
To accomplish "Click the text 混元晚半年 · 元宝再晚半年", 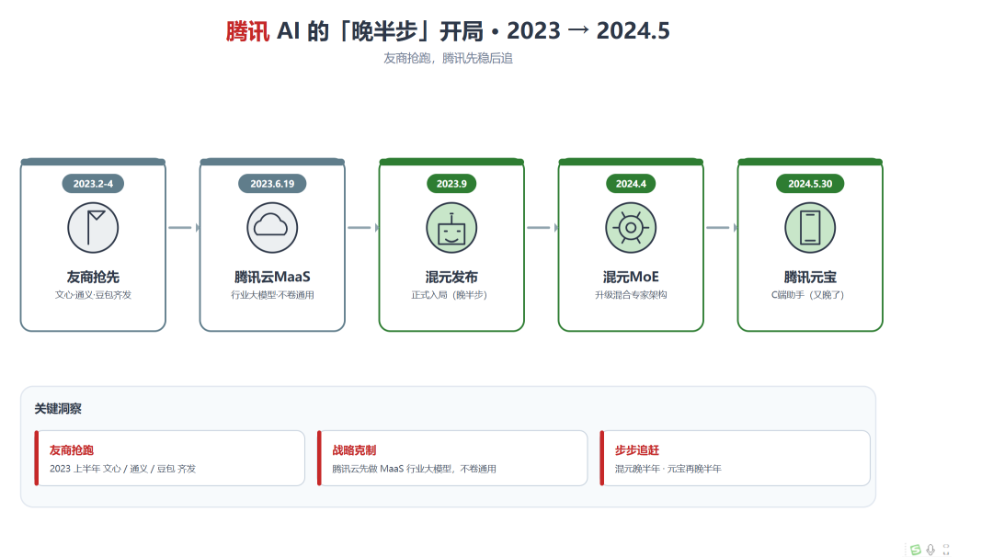I will coord(668,469).
